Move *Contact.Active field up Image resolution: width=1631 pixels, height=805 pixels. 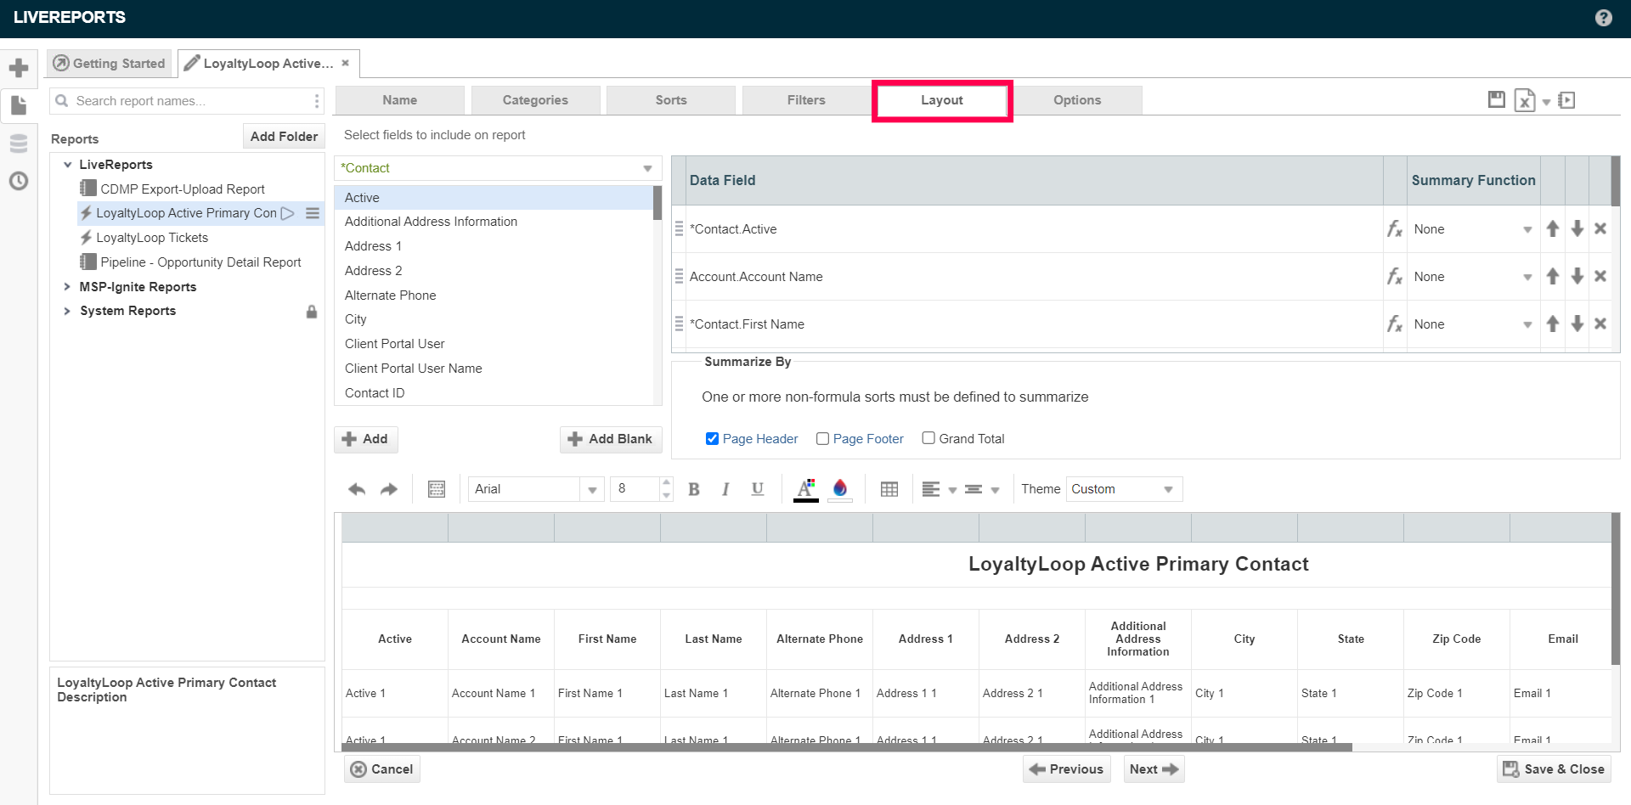(x=1553, y=228)
